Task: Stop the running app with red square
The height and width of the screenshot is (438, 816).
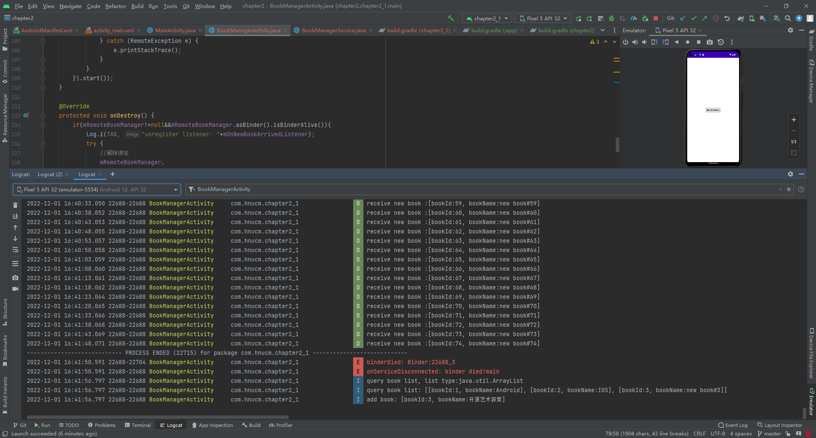Action: click(x=656, y=18)
